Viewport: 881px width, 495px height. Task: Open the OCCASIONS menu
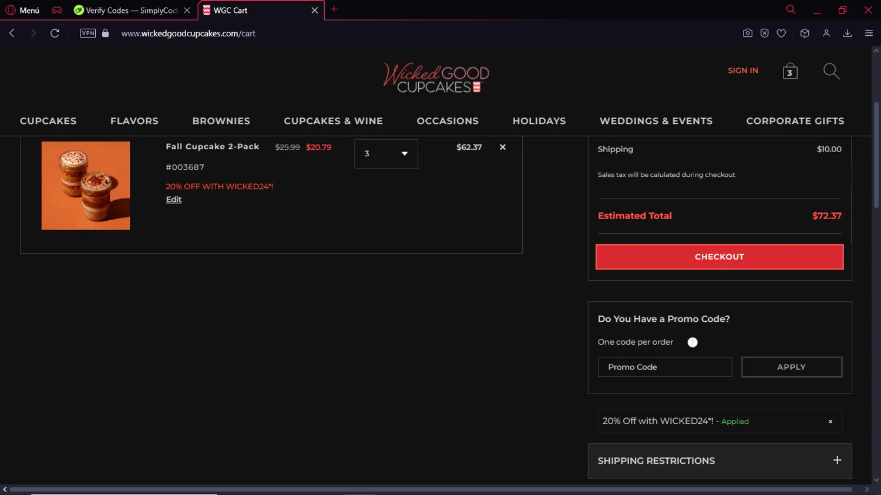pyautogui.click(x=448, y=121)
